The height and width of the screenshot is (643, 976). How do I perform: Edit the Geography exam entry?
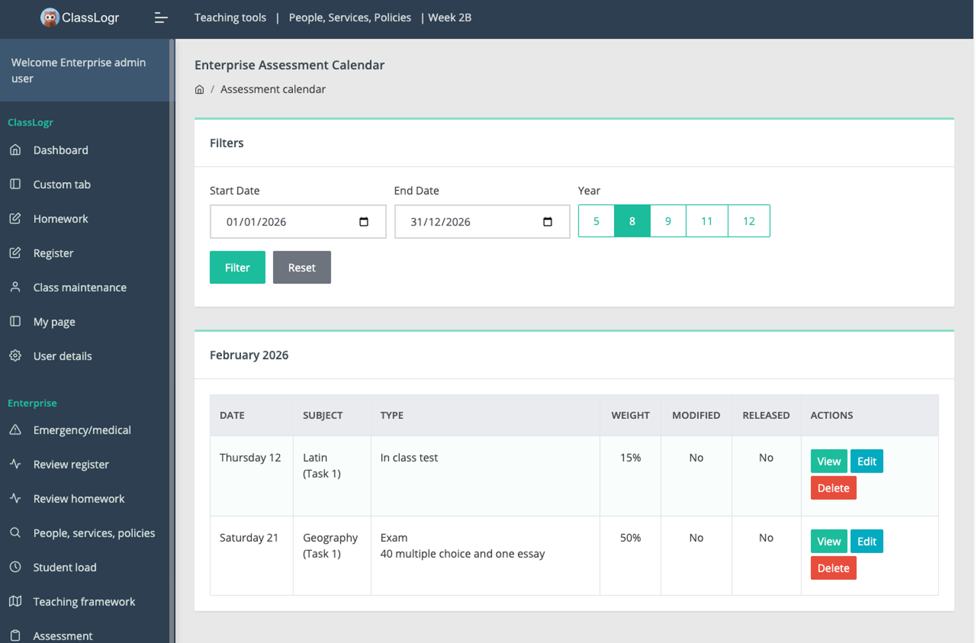(866, 541)
